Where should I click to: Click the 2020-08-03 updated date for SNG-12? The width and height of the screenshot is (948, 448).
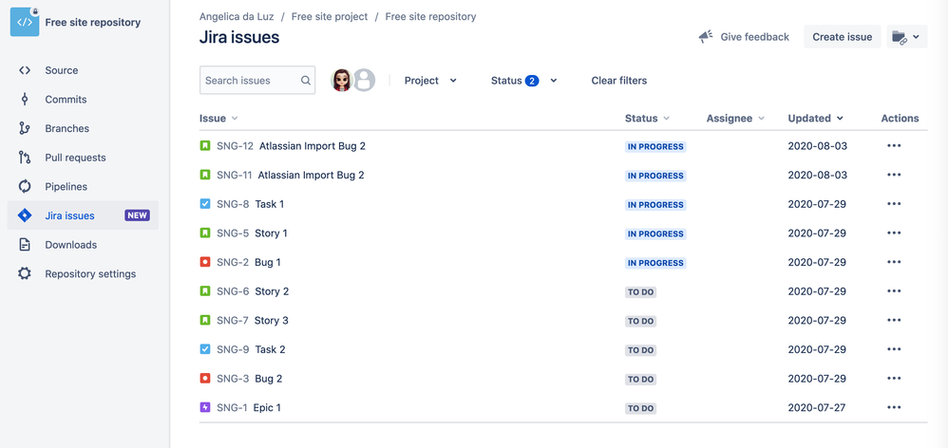coord(818,145)
